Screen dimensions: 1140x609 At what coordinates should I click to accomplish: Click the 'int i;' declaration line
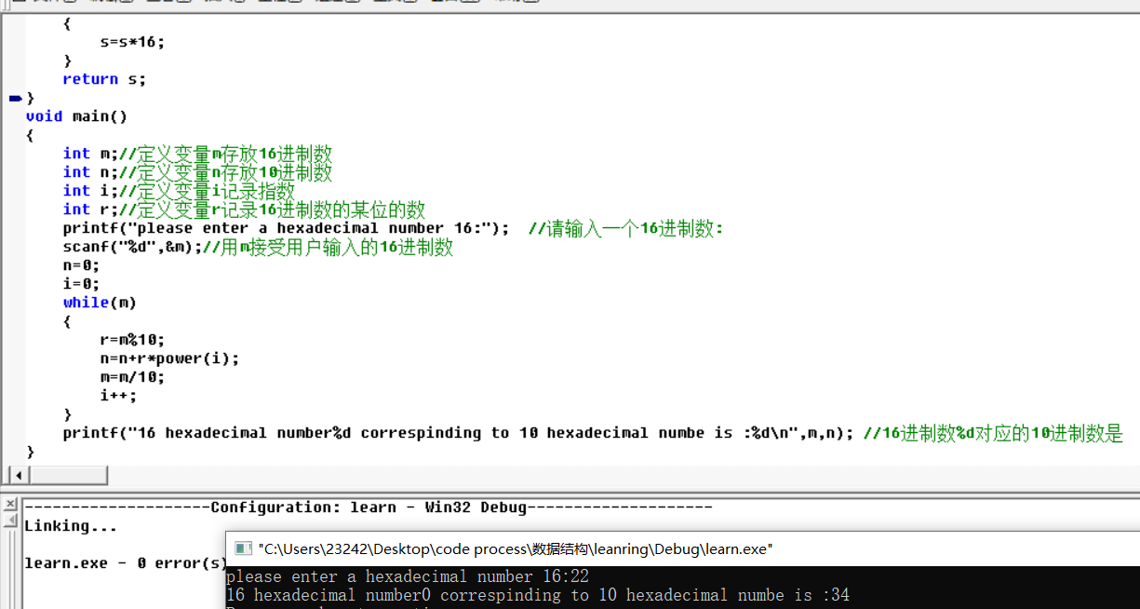click(179, 191)
